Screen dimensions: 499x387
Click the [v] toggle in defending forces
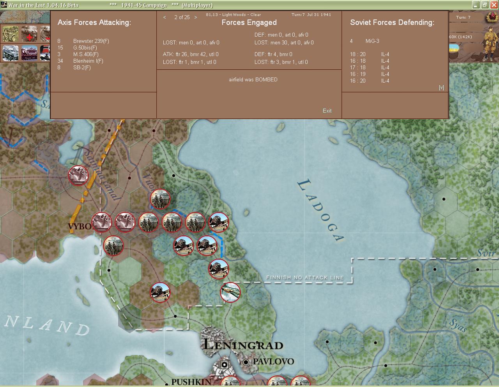(441, 88)
